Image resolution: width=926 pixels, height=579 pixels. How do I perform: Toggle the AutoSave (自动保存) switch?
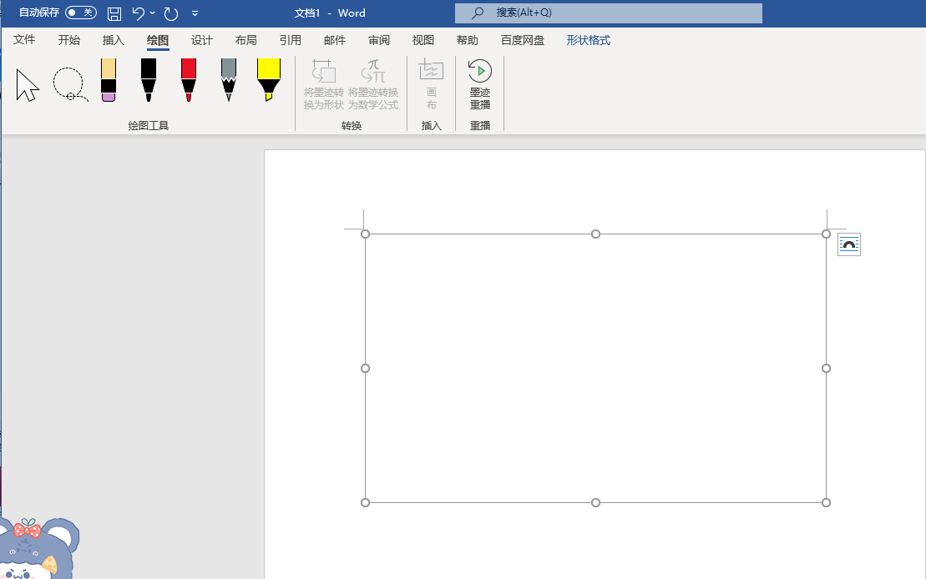click(80, 13)
